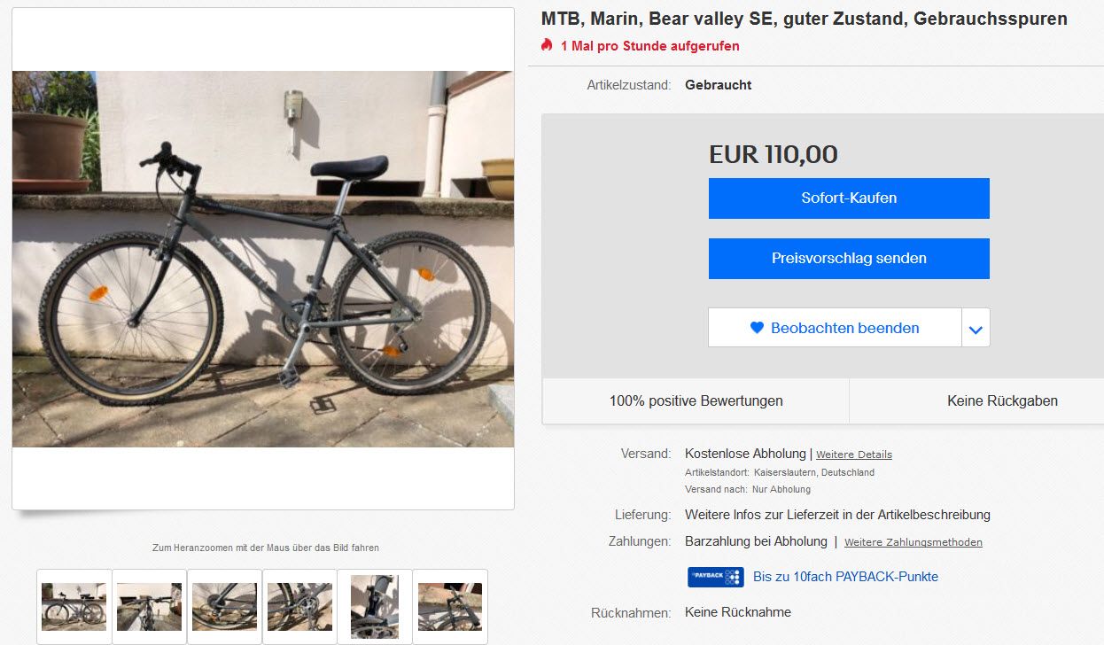Click the red flame popularity icon
The height and width of the screenshot is (645, 1104).
coord(547,45)
